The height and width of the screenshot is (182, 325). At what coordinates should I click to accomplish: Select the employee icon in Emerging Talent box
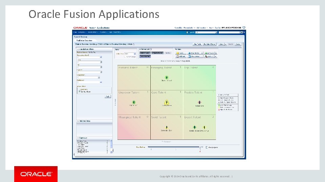[167, 78]
